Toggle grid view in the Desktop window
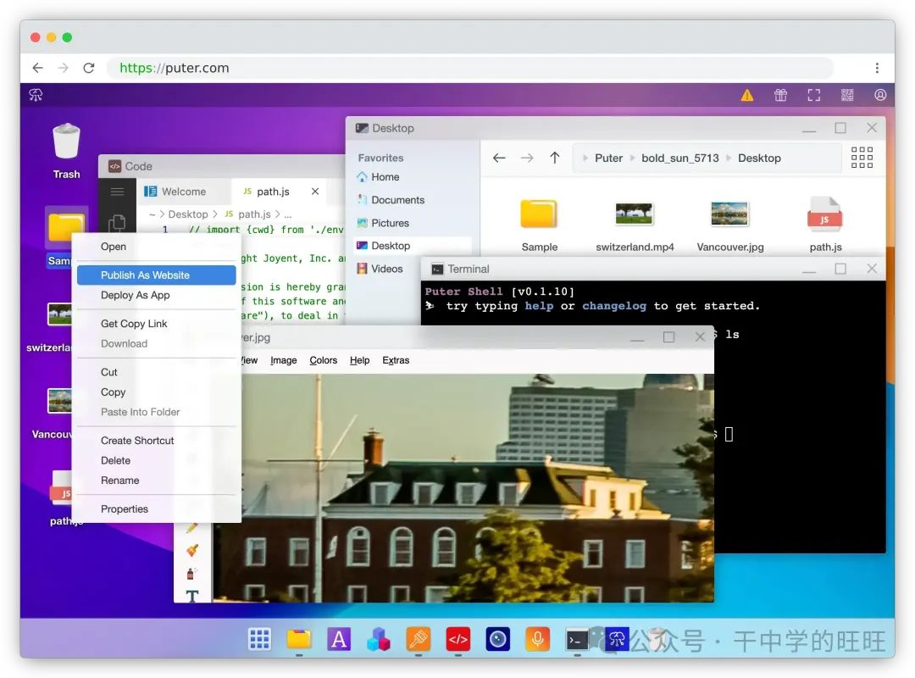915x678 pixels. [862, 158]
